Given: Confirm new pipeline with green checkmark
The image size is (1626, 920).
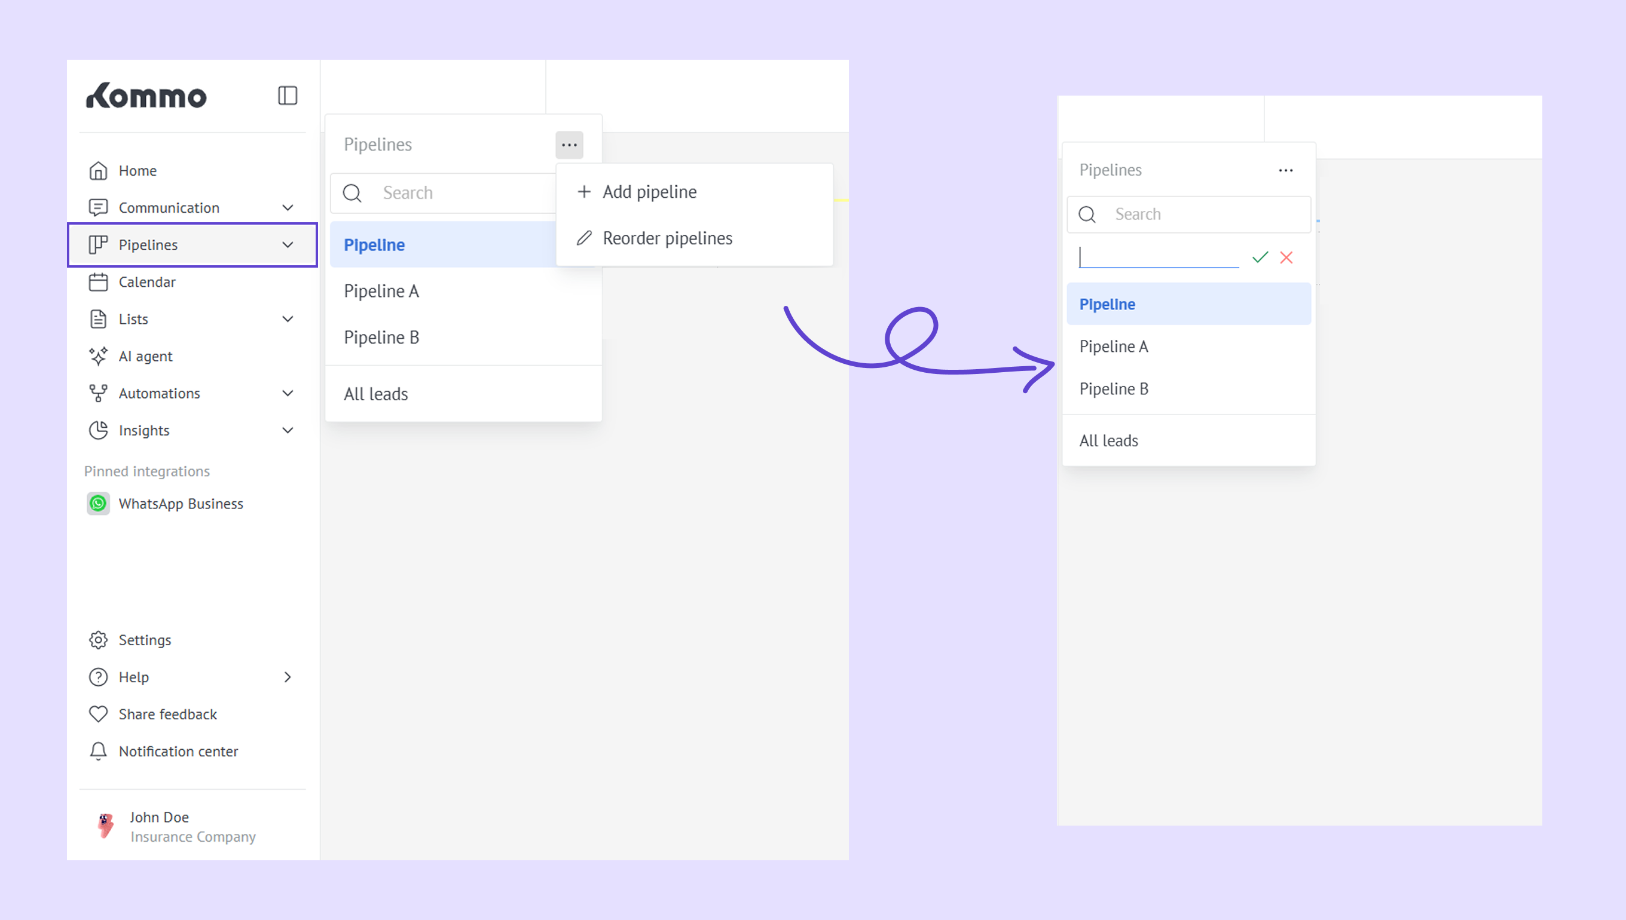Looking at the screenshot, I should click(1260, 257).
